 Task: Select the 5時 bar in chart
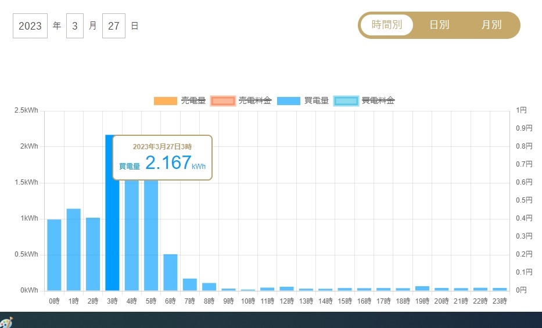[151, 235]
